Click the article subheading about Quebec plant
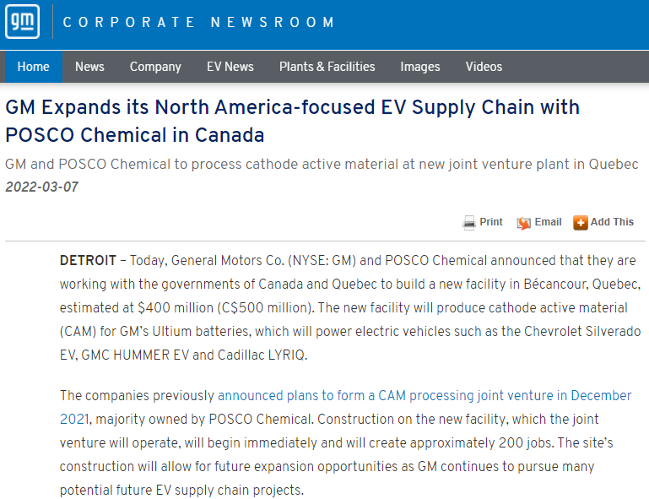 click(322, 164)
